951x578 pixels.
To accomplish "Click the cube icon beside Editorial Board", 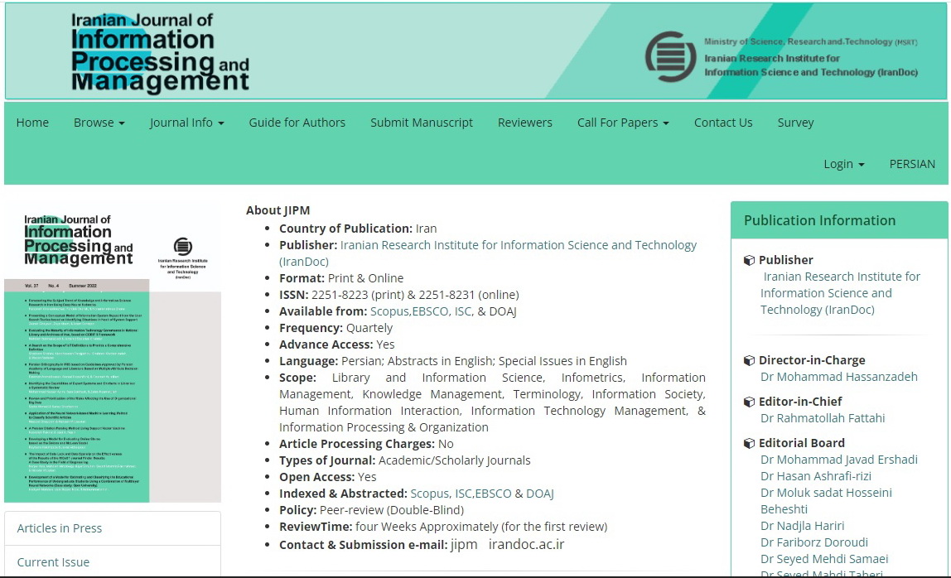I will click(749, 443).
